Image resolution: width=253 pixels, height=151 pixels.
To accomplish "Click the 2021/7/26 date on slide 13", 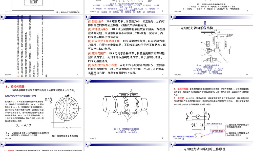I will coord(178,138).
